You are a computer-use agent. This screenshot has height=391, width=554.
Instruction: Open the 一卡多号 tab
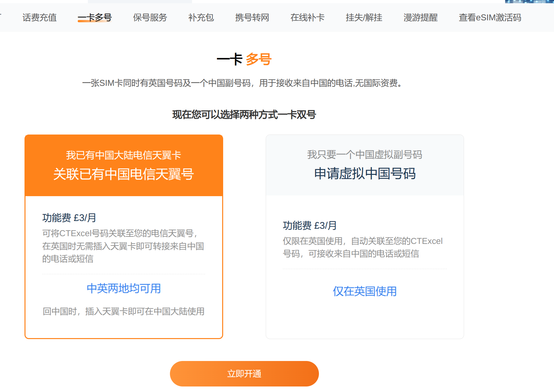(94, 18)
